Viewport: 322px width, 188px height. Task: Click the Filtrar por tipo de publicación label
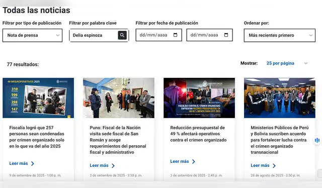point(32,23)
